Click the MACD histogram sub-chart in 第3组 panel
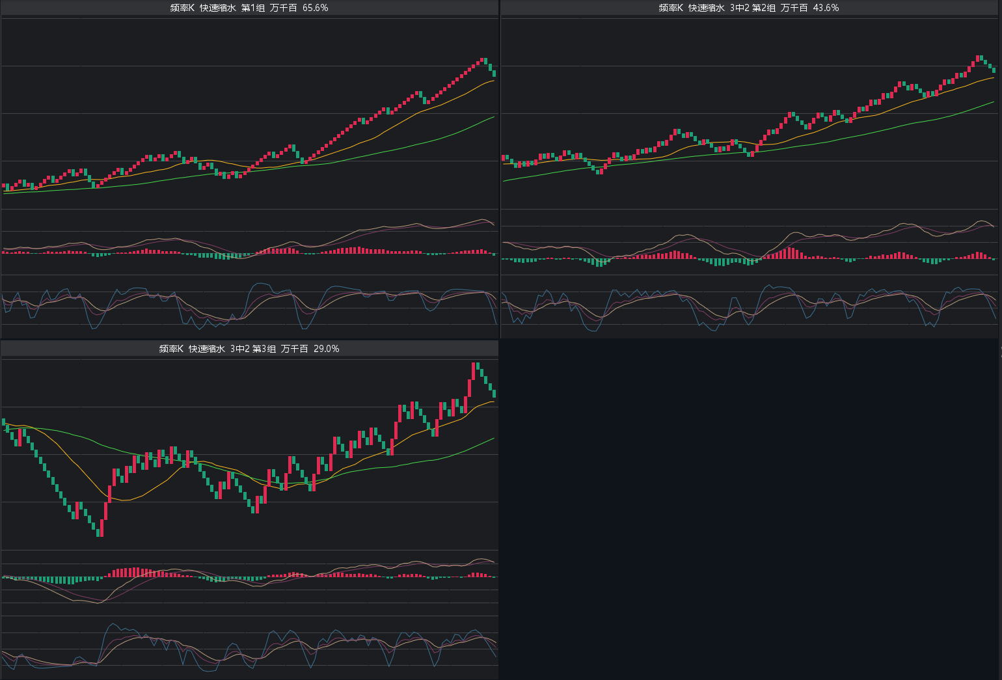 click(x=249, y=583)
